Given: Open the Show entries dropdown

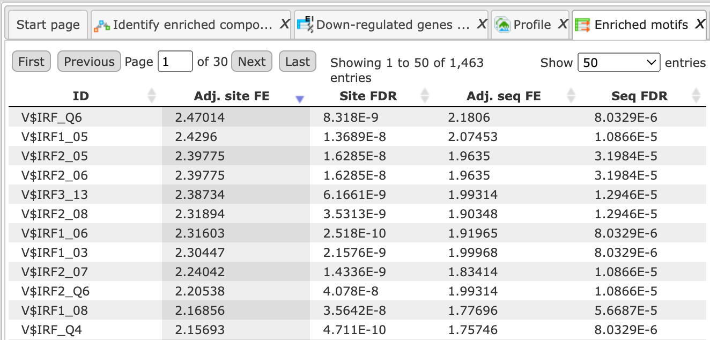Looking at the screenshot, I should click(x=619, y=62).
